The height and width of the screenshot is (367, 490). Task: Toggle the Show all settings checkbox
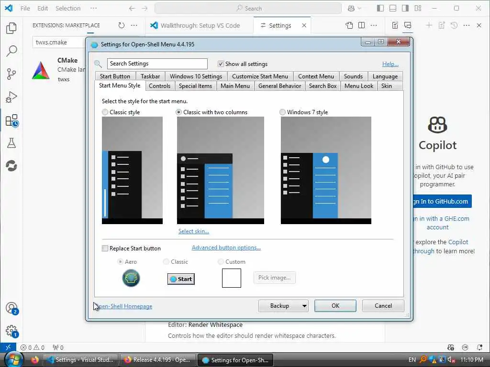pyautogui.click(x=221, y=64)
